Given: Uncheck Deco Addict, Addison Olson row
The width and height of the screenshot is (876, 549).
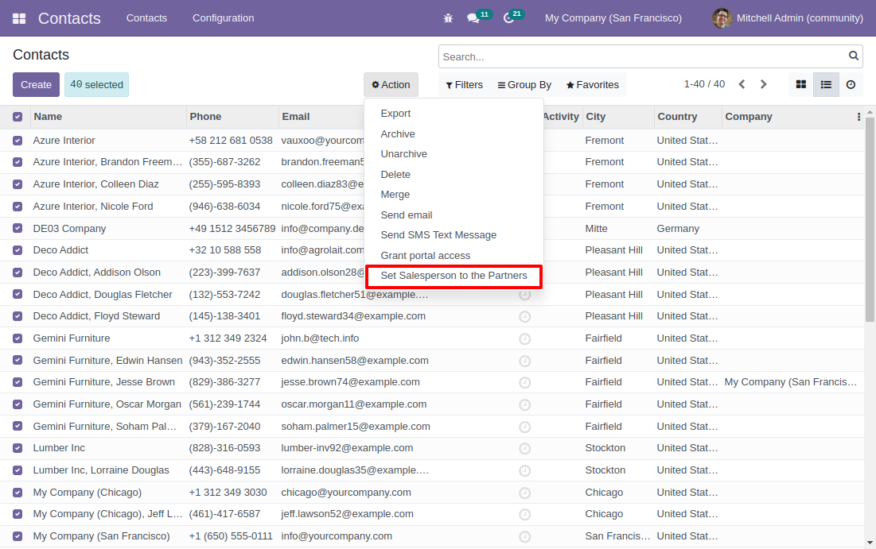Looking at the screenshot, I should click(18, 273).
